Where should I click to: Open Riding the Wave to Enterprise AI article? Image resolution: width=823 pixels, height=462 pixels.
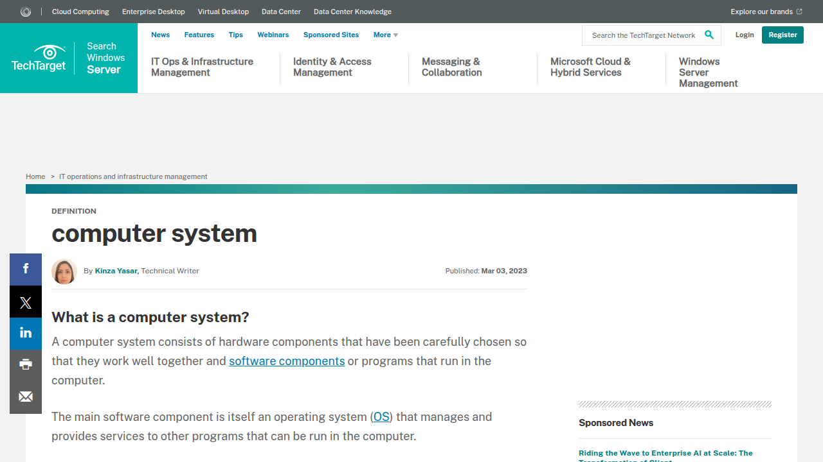click(665, 456)
